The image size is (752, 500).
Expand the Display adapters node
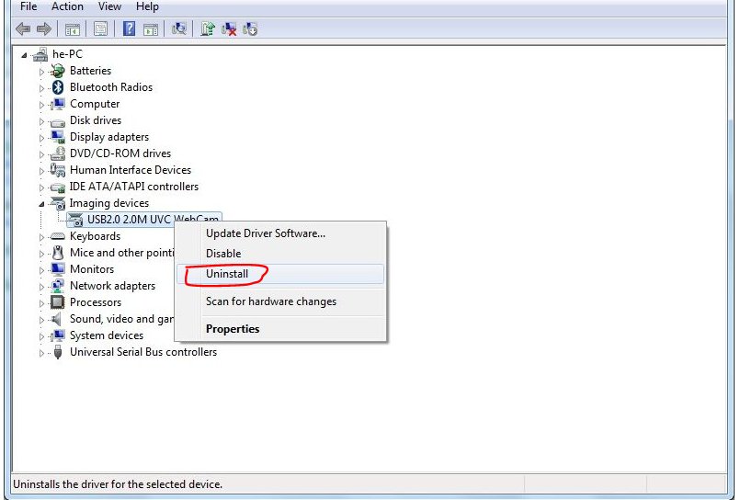point(41,138)
